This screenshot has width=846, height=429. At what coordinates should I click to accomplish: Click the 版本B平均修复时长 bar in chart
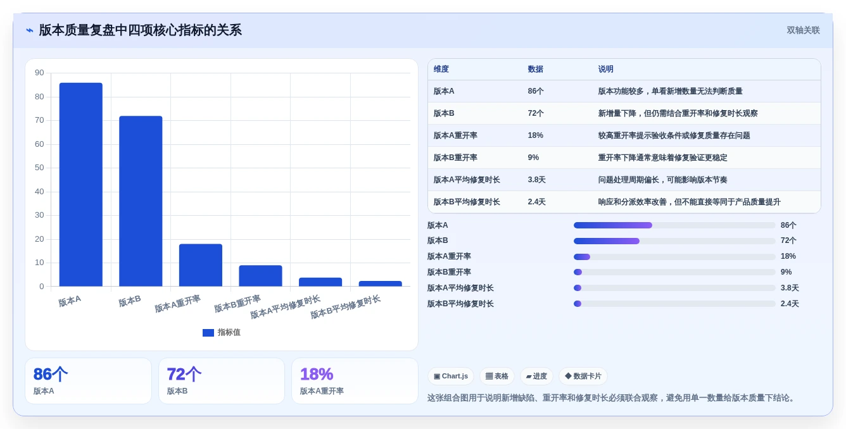coord(380,283)
